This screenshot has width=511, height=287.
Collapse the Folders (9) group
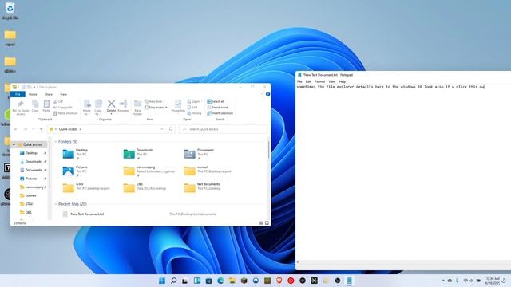(x=56, y=142)
